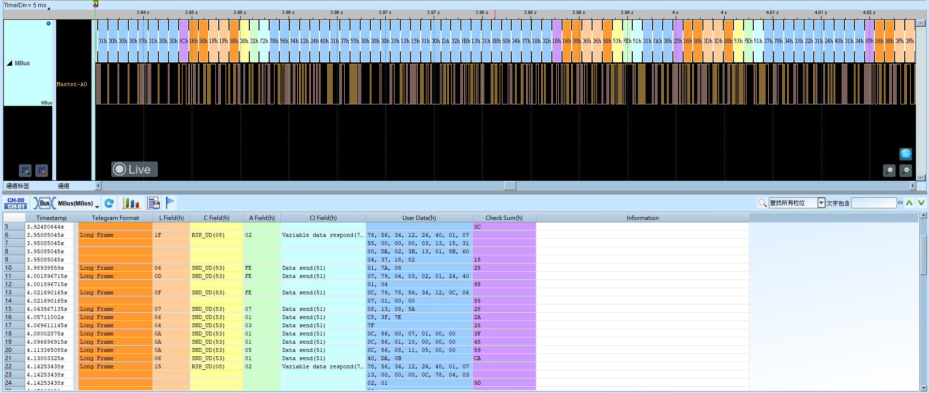The width and height of the screenshot is (929, 393).
Task: Open the search field selection dropdown
Action: (821, 203)
